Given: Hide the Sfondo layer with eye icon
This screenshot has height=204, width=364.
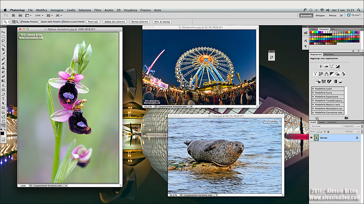Looking at the screenshot, I should click(x=312, y=138).
